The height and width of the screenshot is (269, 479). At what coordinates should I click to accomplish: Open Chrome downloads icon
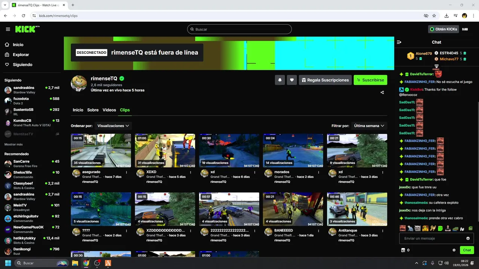tap(446, 16)
